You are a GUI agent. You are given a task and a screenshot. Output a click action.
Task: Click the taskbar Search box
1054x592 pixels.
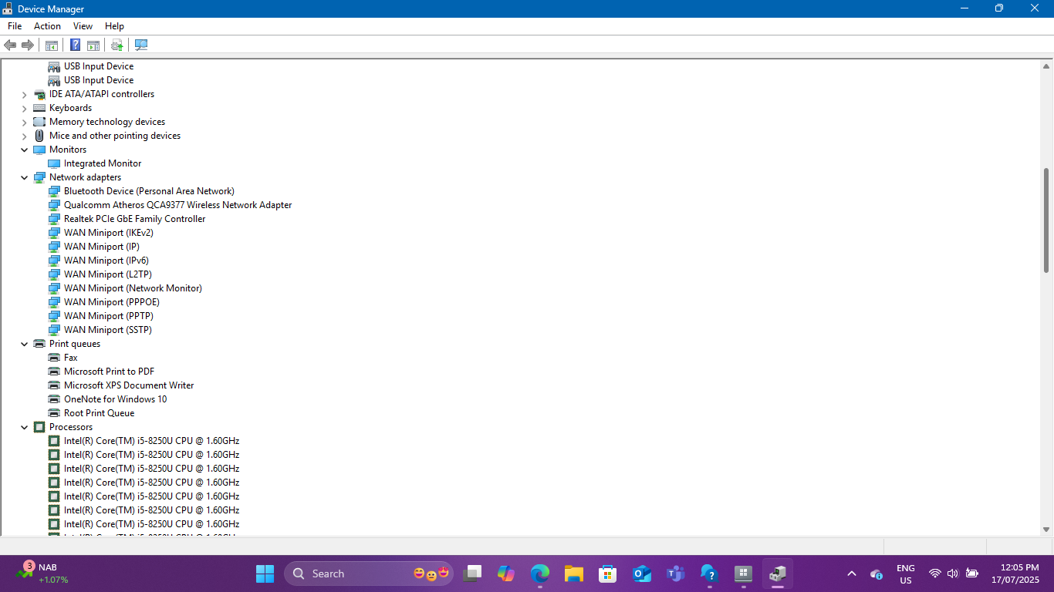pos(370,573)
